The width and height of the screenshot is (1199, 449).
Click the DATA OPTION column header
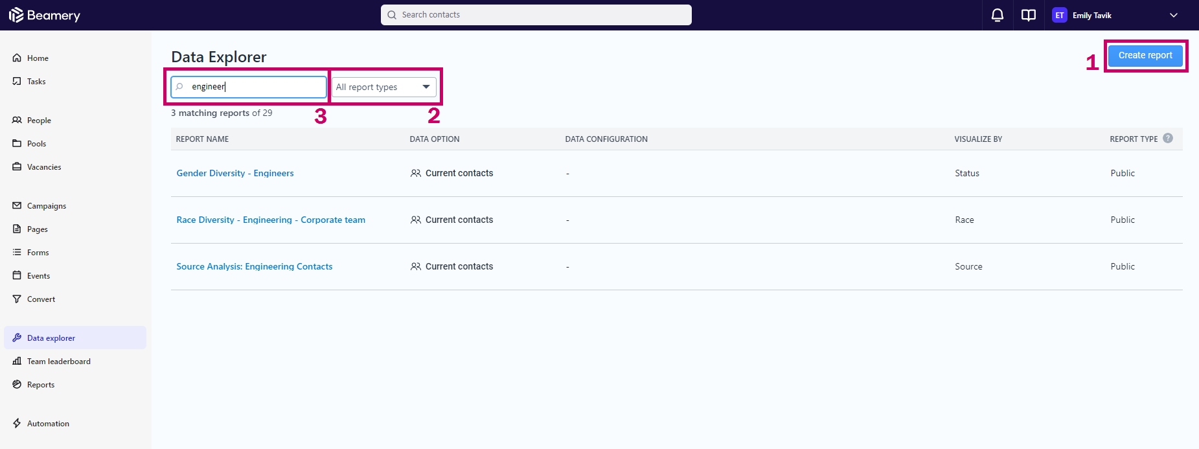pos(435,139)
